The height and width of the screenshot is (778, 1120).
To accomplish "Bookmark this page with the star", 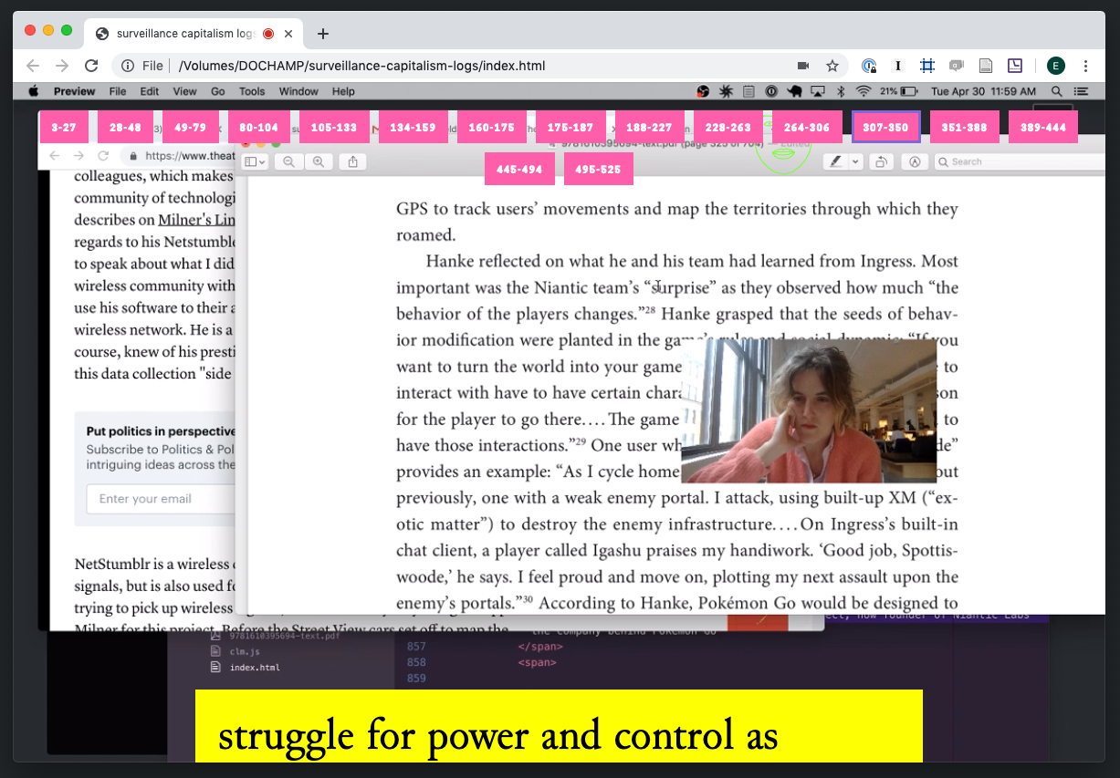I will point(832,66).
